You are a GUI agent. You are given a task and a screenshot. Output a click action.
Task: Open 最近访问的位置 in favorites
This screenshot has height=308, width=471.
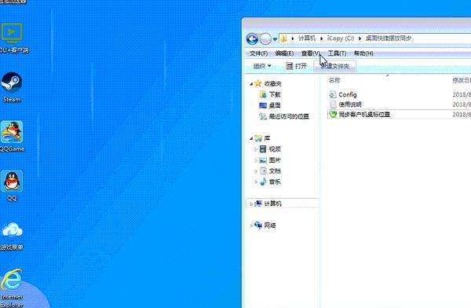pyautogui.click(x=289, y=116)
